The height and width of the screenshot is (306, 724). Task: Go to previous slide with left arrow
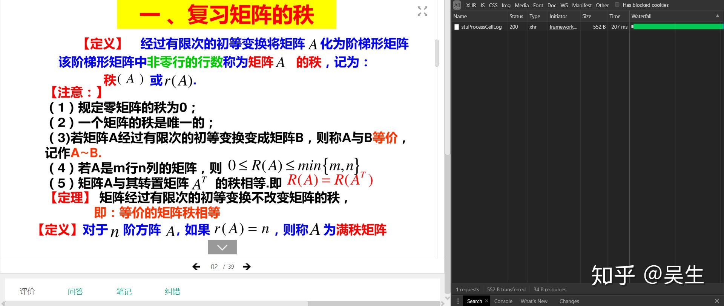[x=196, y=266]
